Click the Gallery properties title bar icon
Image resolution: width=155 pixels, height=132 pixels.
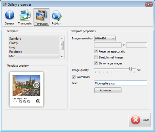(4, 4)
